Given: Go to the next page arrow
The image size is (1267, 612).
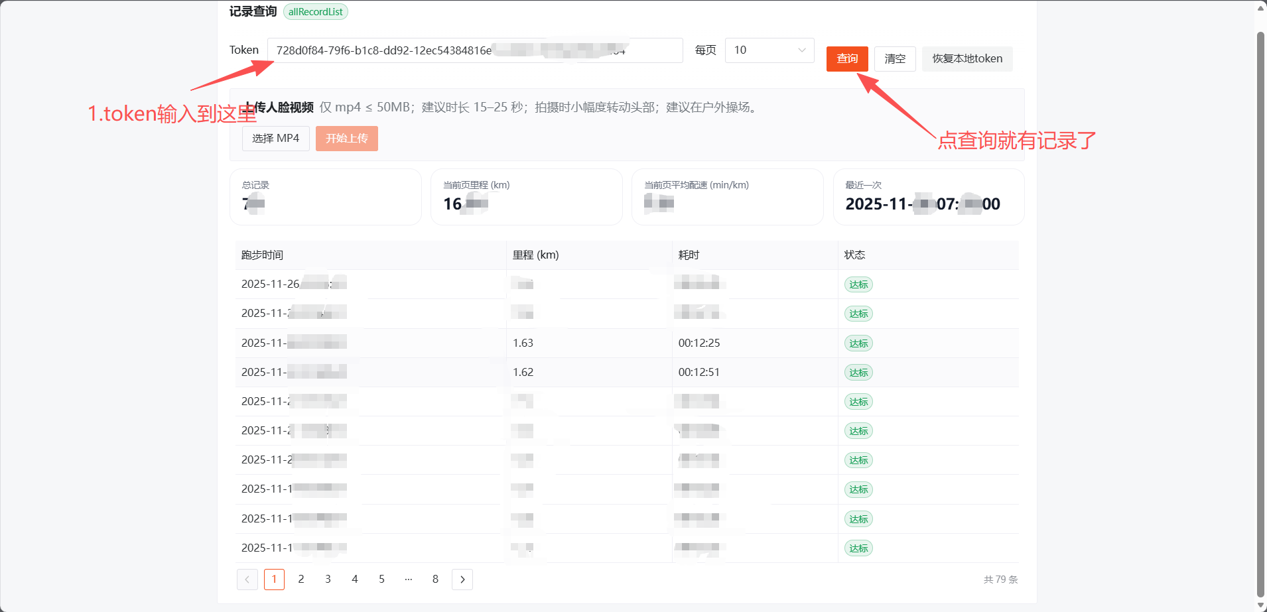Looking at the screenshot, I should 462,580.
